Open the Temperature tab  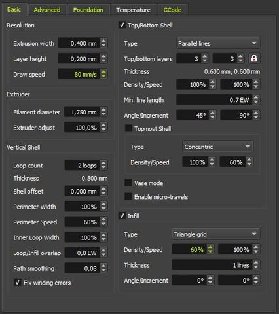pyautogui.click(x=133, y=10)
